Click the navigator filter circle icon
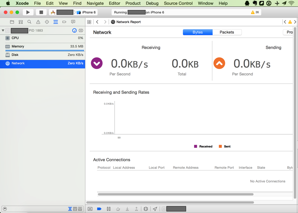The height and width of the screenshot is (213, 298). [x=5, y=209]
